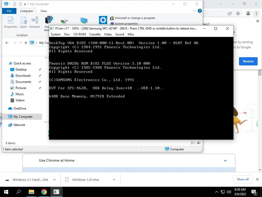The height and width of the screenshot is (197, 262).
Task: Open Settings gear icon in ribbon
Action: click(x=103, y=20)
